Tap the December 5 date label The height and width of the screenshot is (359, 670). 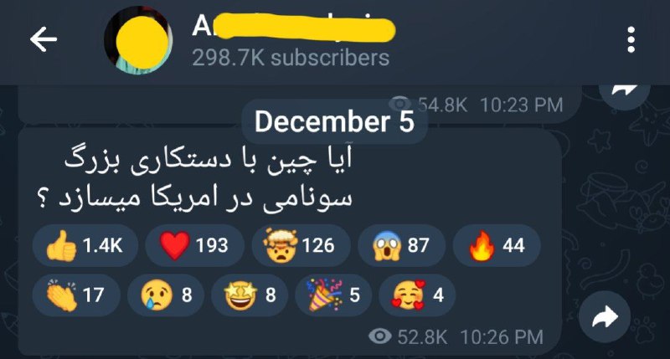point(334,121)
